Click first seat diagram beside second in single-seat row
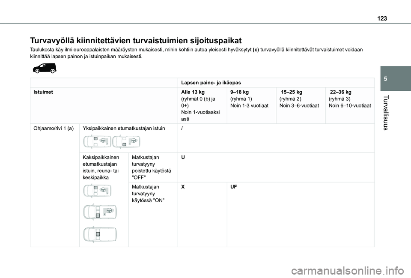Viewport: 411px width, 278px height. click(97, 141)
